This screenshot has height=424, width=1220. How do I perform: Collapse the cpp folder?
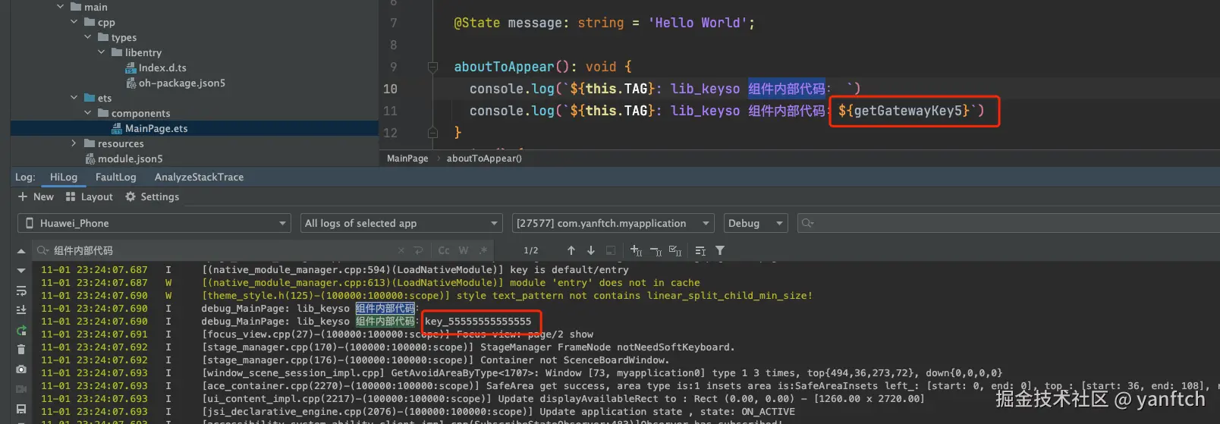(74, 22)
